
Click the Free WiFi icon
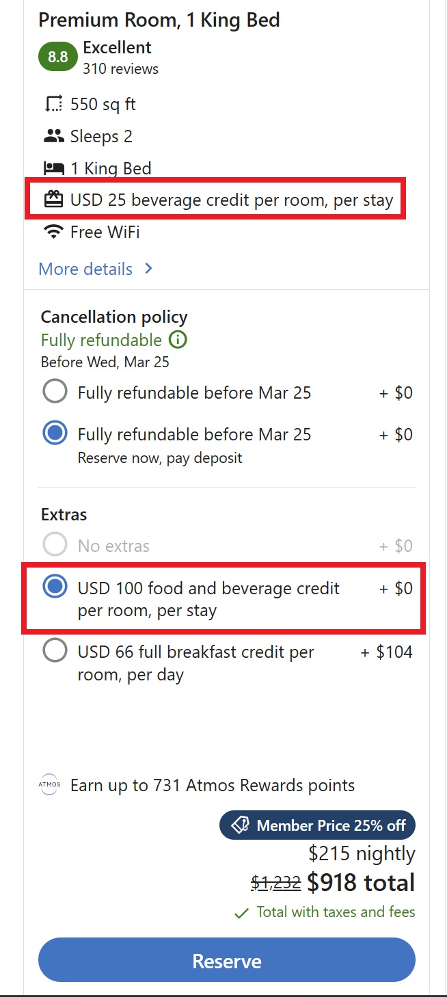click(x=53, y=232)
